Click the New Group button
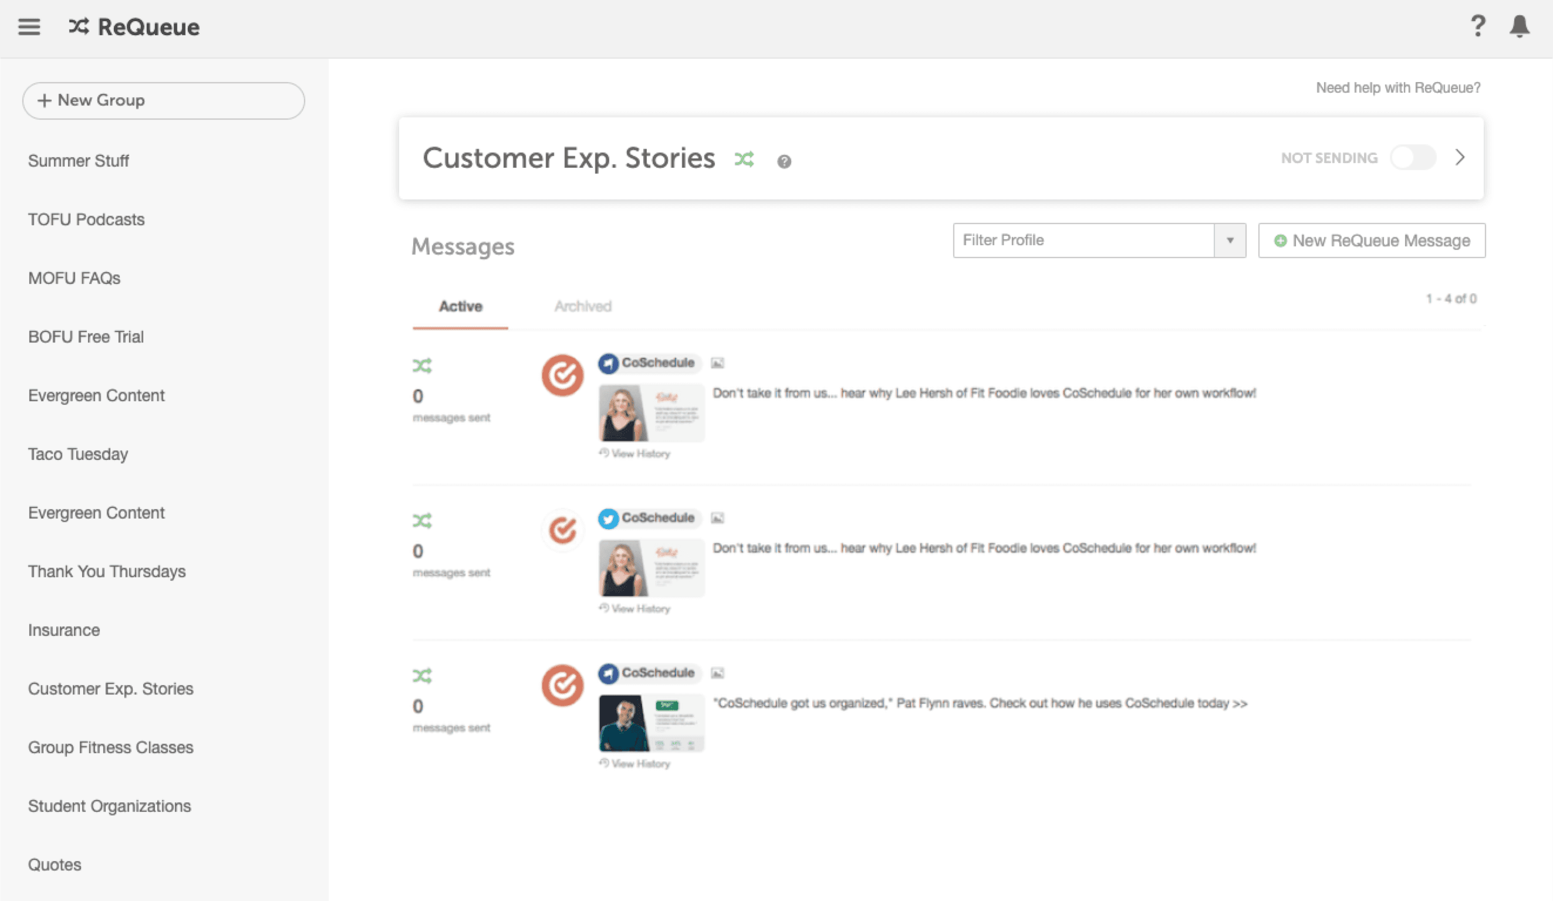 [x=163, y=100]
